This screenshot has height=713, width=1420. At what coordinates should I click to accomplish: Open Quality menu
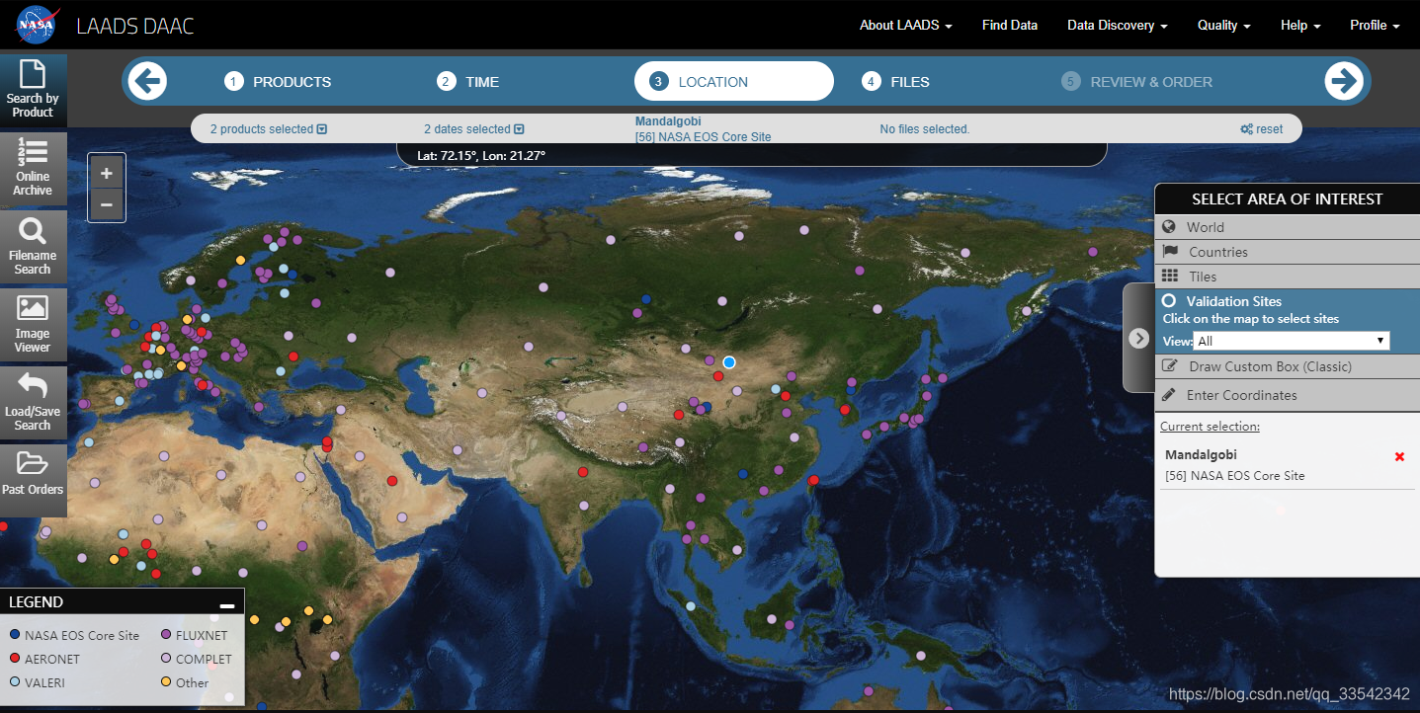pos(1223,25)
